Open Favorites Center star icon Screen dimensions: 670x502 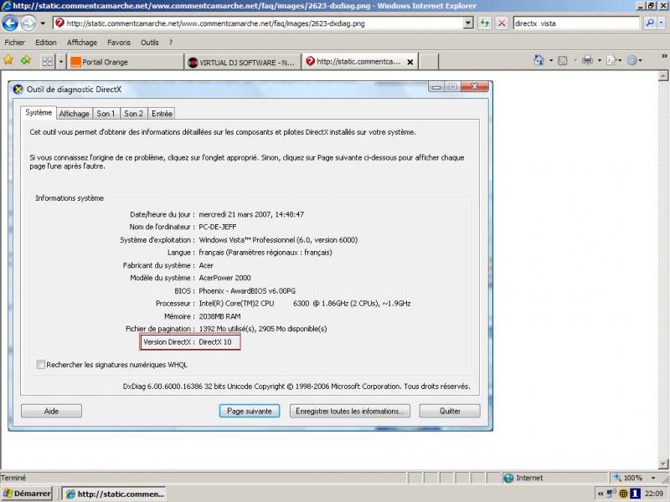point(8,60)
